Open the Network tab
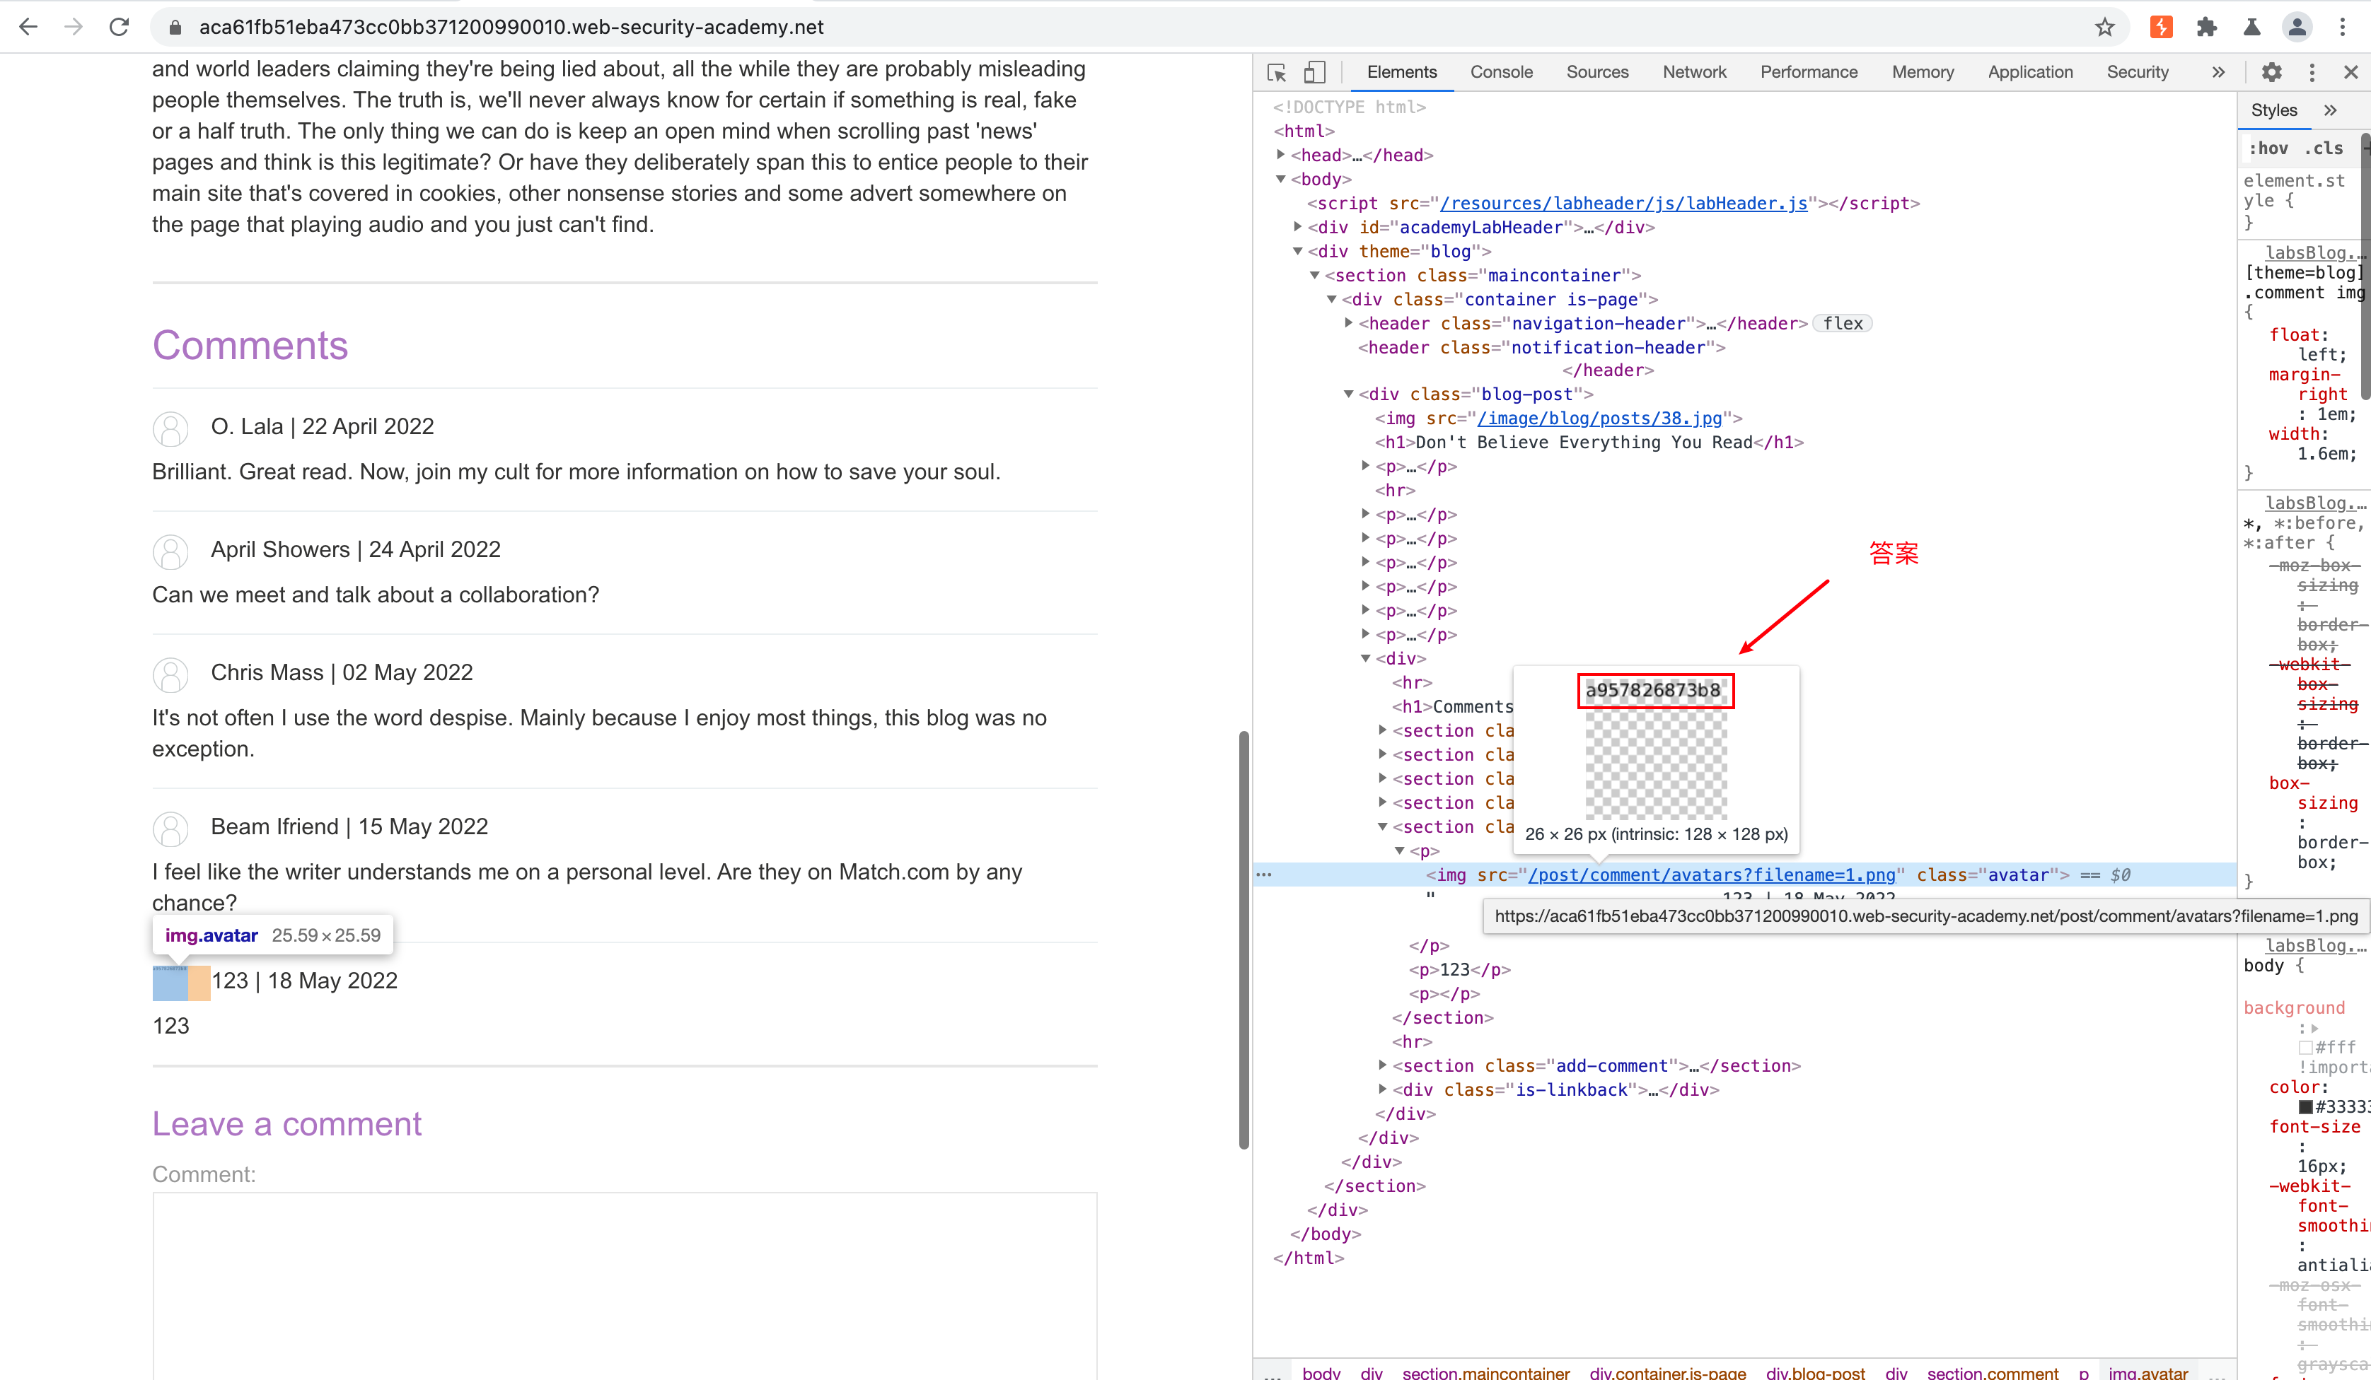The width and height of the screenshot is (2371, 1380). (1693, 72)
